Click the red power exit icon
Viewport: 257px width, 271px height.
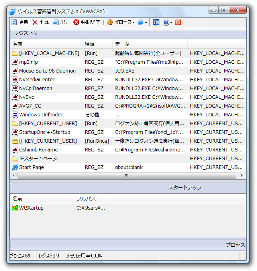(178, 22)
